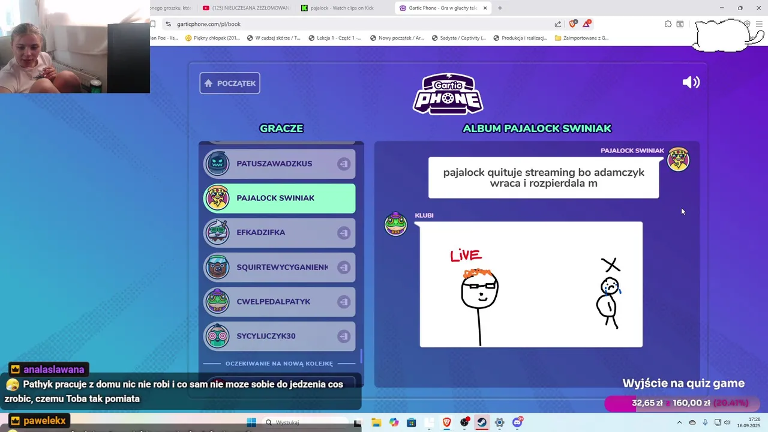Kick icon next to PATUSZAWADZKUS

tap(343, 164)
